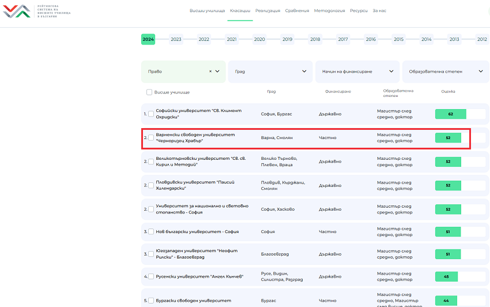Image resolution: width=490 pixels, height=307 pixels.
Task: Select year 2024
Action: [x=148, y=39]
